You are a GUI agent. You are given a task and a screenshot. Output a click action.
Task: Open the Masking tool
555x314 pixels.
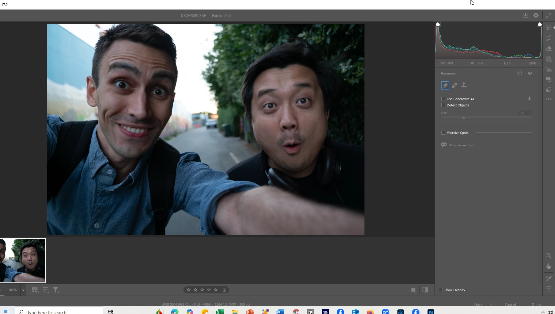coord(549,59)
